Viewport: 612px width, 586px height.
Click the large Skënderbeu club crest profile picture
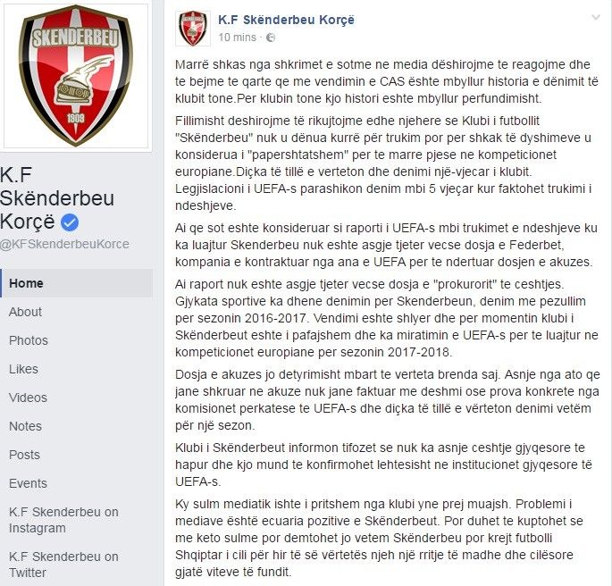click(76, 75)
